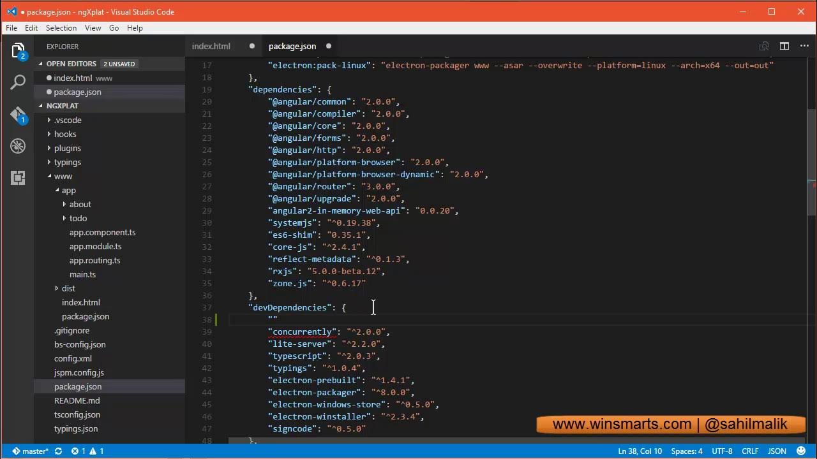Expand the plugins folder

point(49,148)
